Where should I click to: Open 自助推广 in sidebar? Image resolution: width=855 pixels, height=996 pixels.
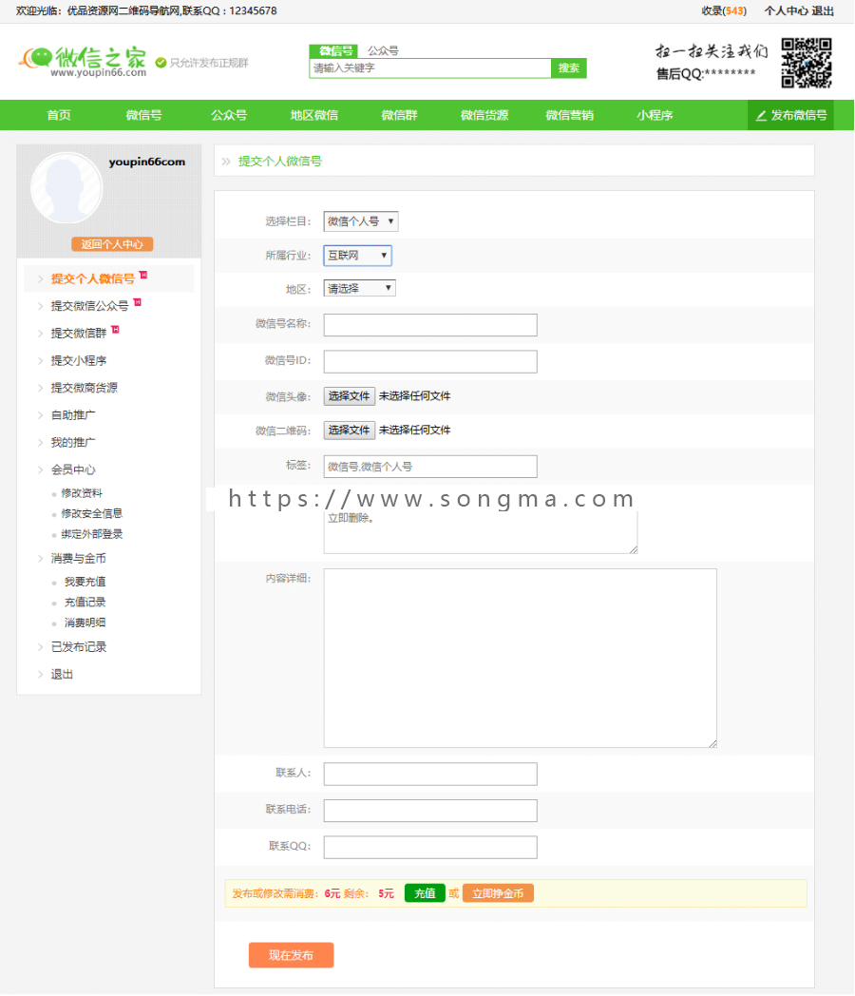click(x=73, y=415)
